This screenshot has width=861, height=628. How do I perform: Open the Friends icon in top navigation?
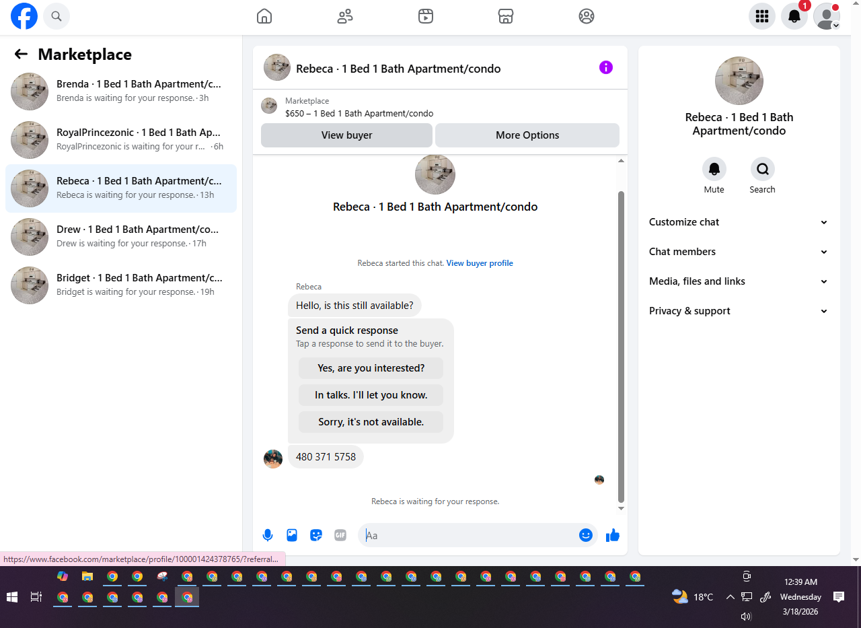pos(345,16)
